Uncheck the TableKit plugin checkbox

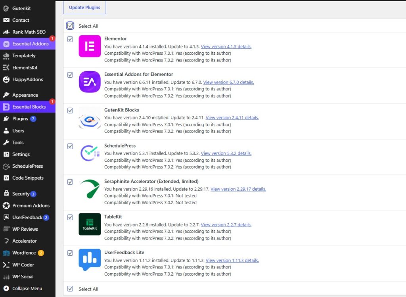coord(70,217)
